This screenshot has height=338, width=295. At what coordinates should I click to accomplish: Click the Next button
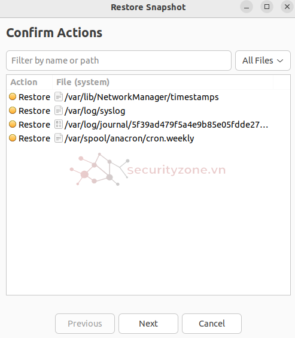coord(148,324)
